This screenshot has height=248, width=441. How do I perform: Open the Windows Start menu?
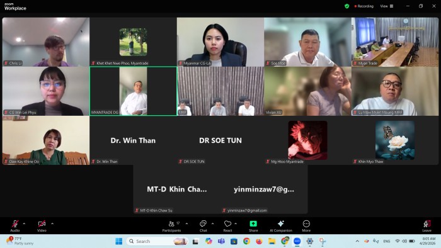tap(118, 241)
